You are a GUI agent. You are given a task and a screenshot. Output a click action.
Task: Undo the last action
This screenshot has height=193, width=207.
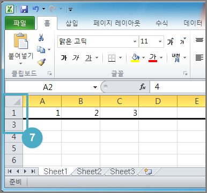(x=36, y=9)
